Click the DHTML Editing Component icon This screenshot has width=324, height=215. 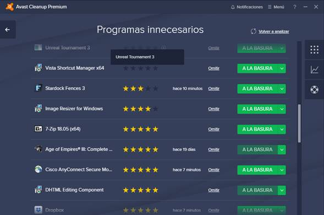[x=38, y=190]
